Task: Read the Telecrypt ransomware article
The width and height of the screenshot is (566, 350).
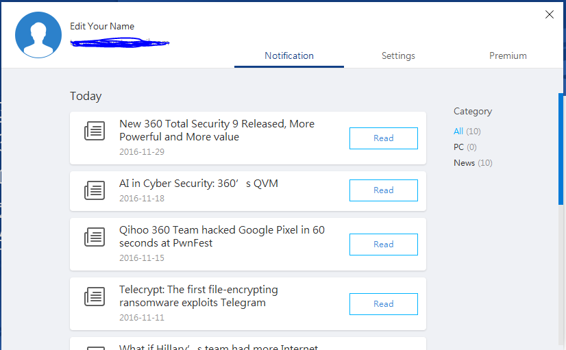Action: [383, 304]
